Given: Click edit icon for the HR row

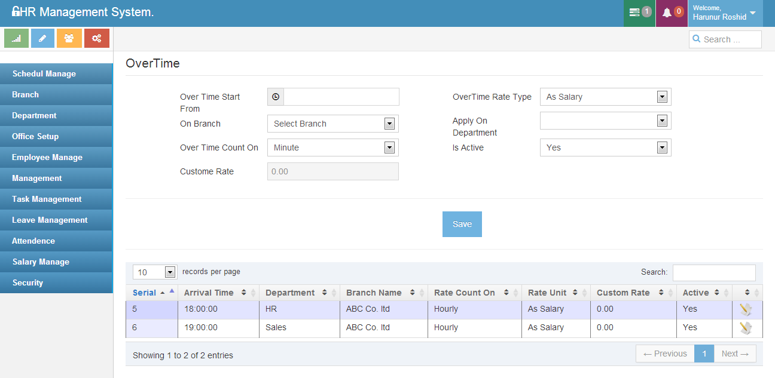Looking at the screenshot, I should point(745,309).
